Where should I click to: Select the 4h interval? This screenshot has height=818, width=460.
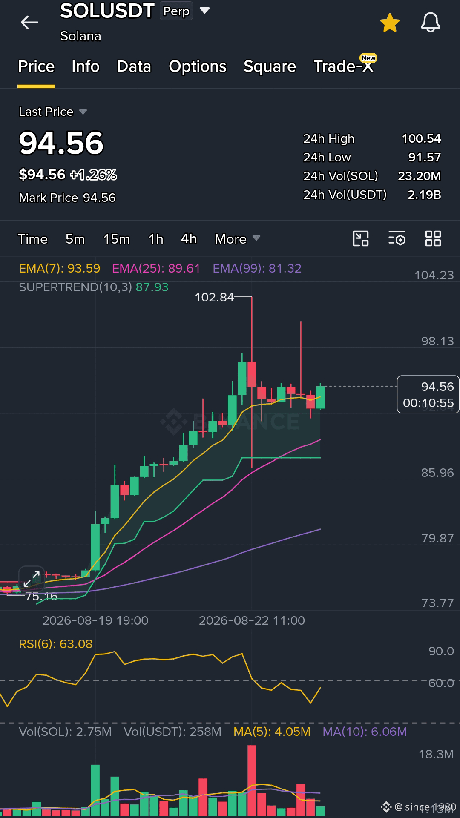(189, 239)
